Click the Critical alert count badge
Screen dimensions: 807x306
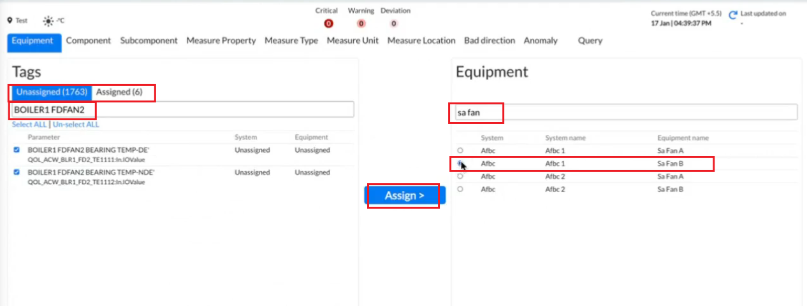[x=328, y=24]
